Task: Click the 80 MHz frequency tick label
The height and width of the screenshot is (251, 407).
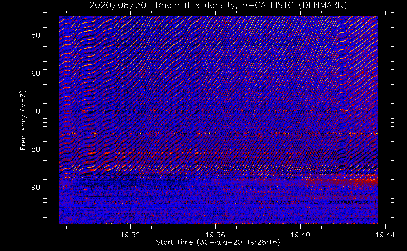Action: [36, 149]
